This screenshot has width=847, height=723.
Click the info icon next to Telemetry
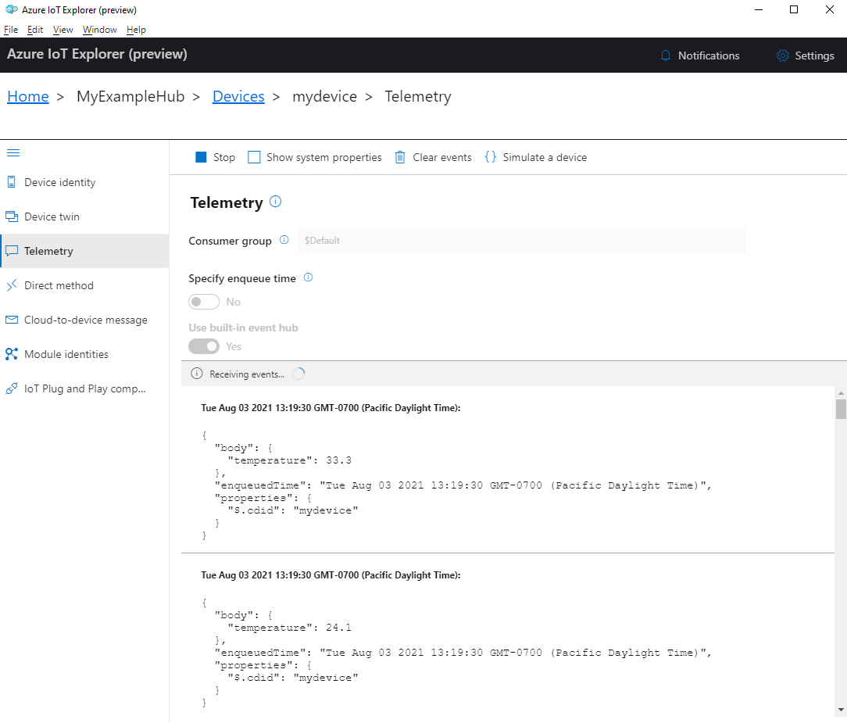(x=275, y=201)
